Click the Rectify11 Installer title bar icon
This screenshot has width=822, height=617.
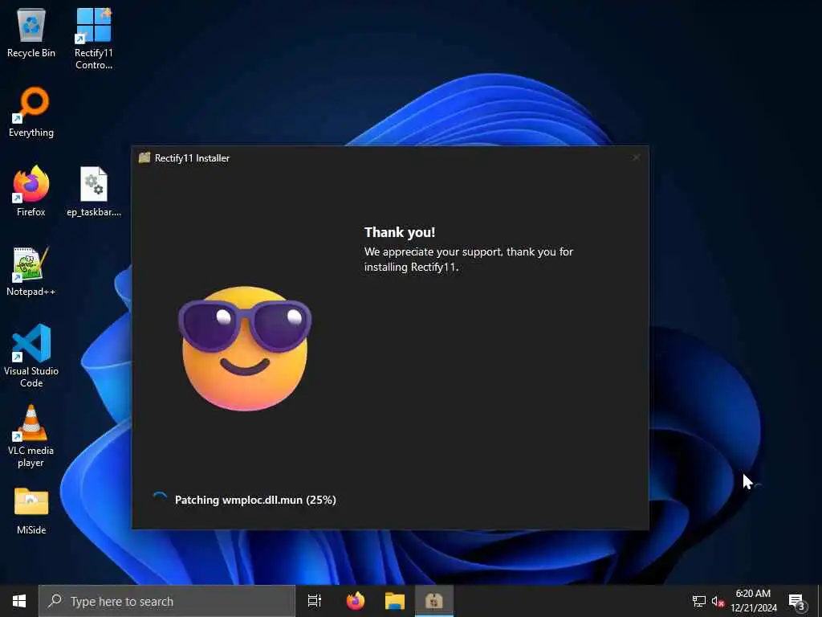(x=144, y=157)
